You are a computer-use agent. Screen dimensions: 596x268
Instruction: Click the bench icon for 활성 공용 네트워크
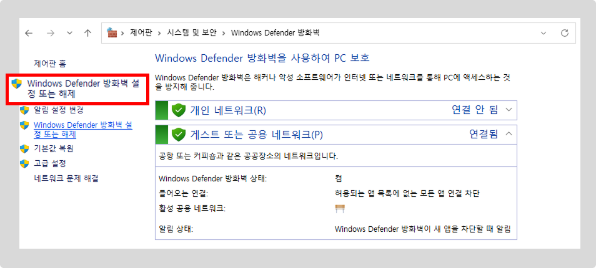[340, 208]
